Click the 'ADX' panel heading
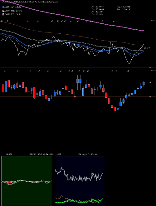The width and height of the screenshot is (156, 206). (x=59, y=154)
